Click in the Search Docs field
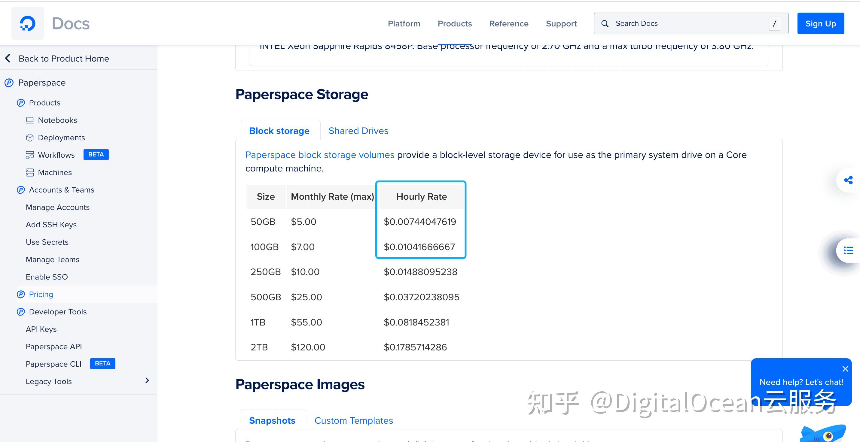The height and width of the screenshot is (442, 860). 691,23
